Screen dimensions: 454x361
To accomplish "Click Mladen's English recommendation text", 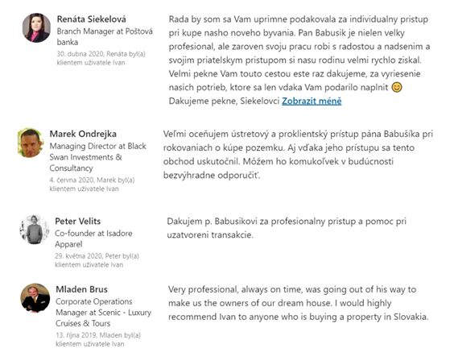I will click(298, 303).
